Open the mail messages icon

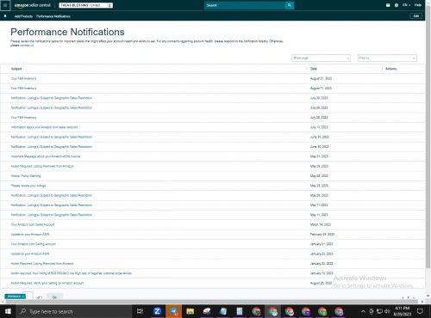click(388, 5)
